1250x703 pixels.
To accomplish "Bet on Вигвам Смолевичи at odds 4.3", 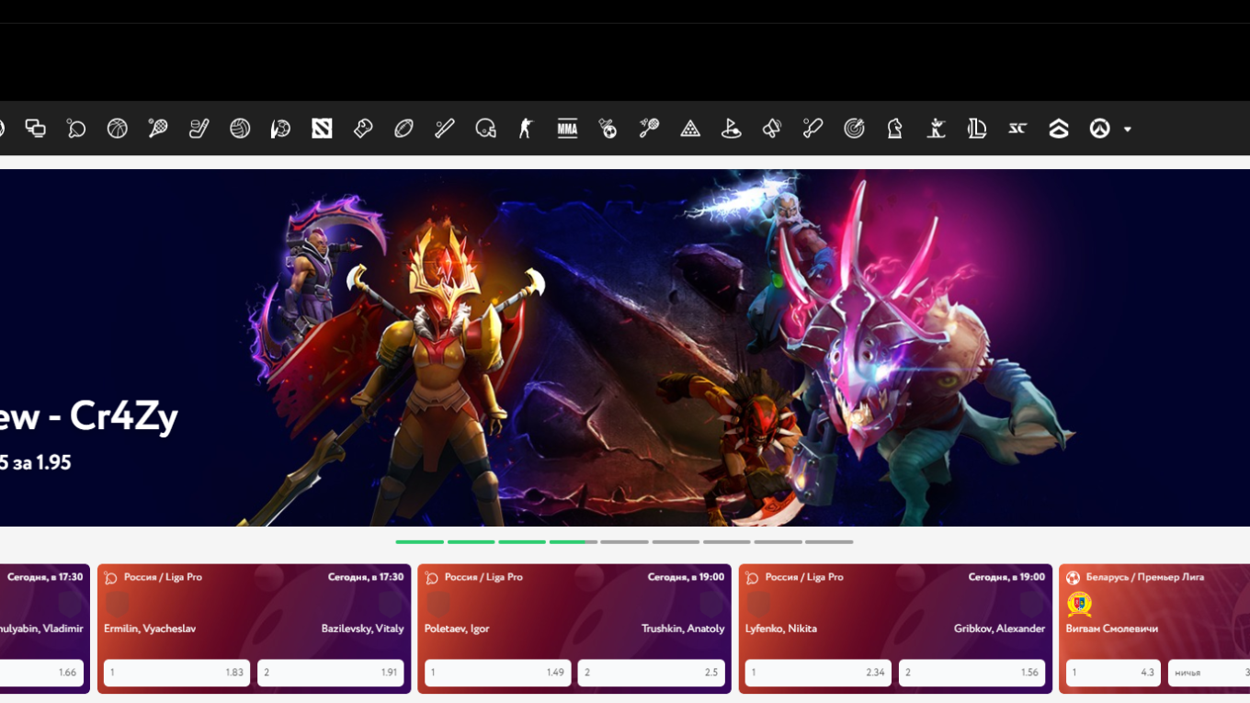I will tap(1113, 673).
